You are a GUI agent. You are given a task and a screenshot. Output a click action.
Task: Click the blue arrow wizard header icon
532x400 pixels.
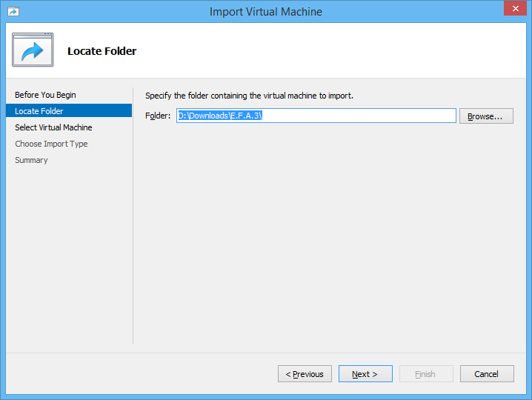[x=33, y=50]
